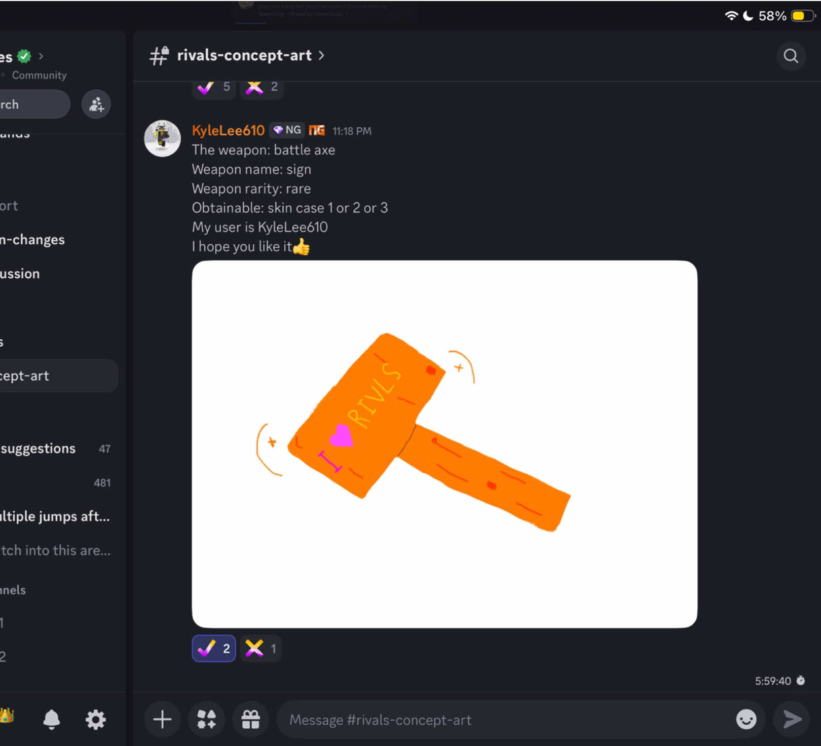The image size is (821, 746).
Task: Expand the server name chevron
Action: (x=41, y=56)
